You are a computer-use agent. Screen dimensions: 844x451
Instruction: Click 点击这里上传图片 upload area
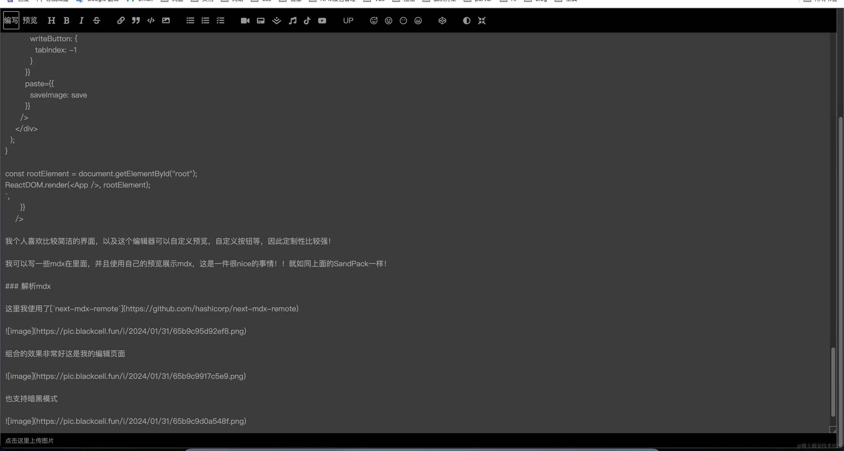30,440
